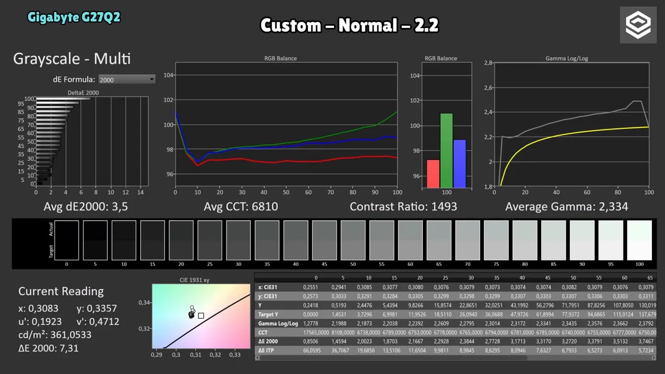Click the 'x: CIE31' row header
The width and height of the screenshot is (665, 374).
click(x=278, y=287)
